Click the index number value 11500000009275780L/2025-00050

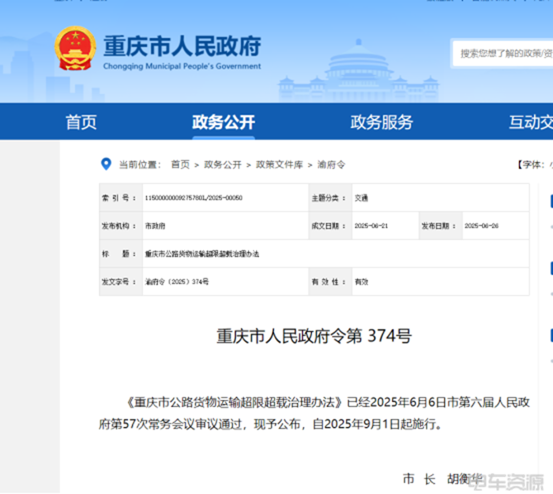pyautogui.click(x=194, y=198)
